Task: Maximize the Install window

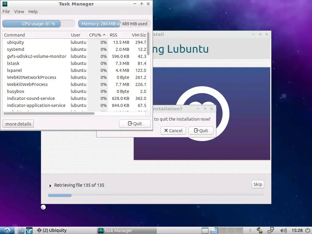Action: point(260,34)
